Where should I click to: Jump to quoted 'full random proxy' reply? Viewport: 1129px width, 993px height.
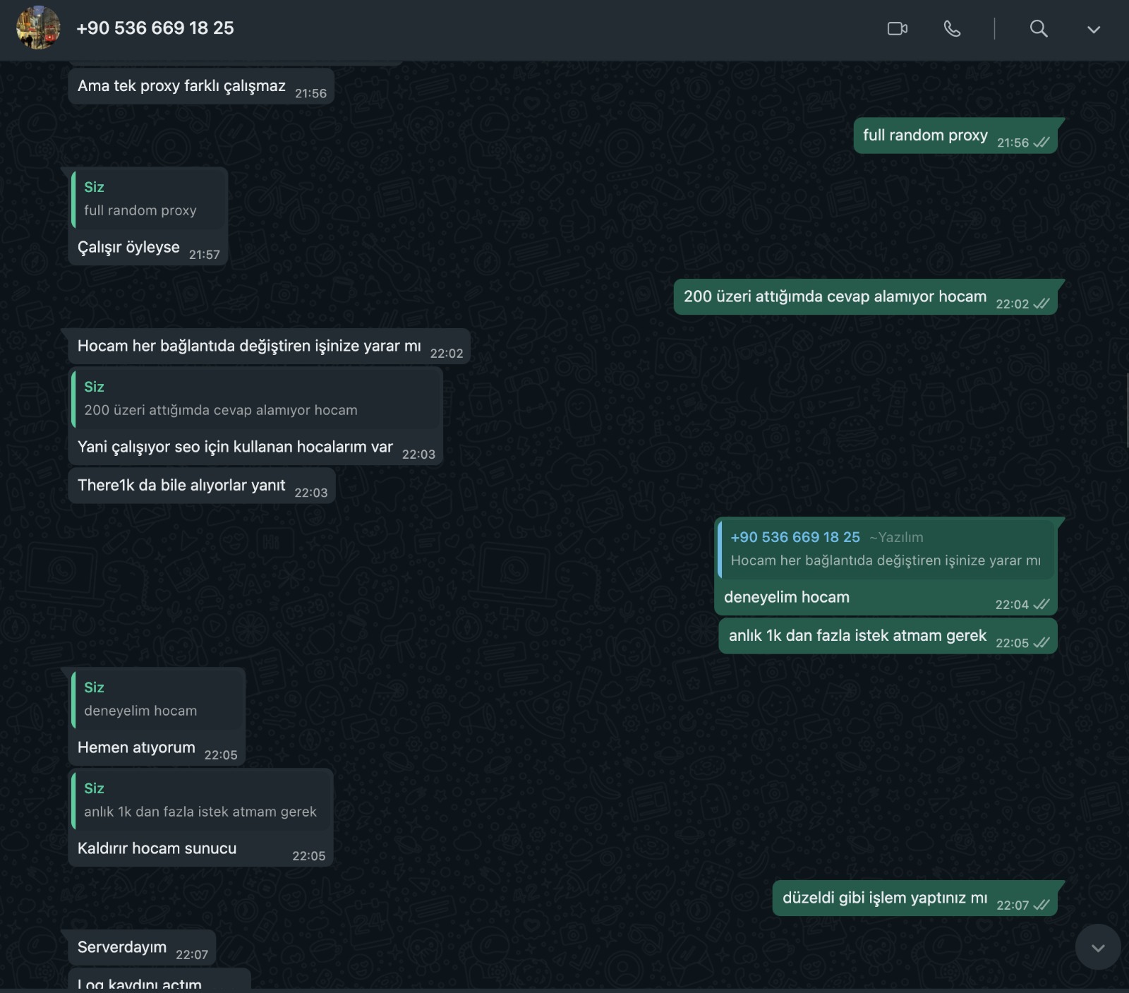pyautogui.click(x=149, y=200)
